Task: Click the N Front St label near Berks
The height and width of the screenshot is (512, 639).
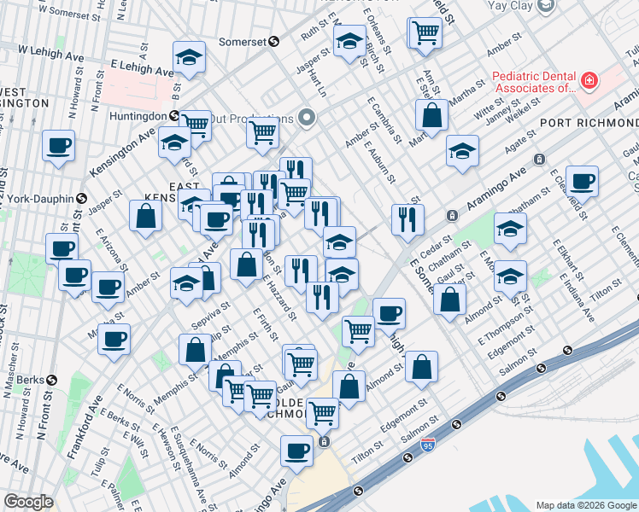Action: (44, 415)
